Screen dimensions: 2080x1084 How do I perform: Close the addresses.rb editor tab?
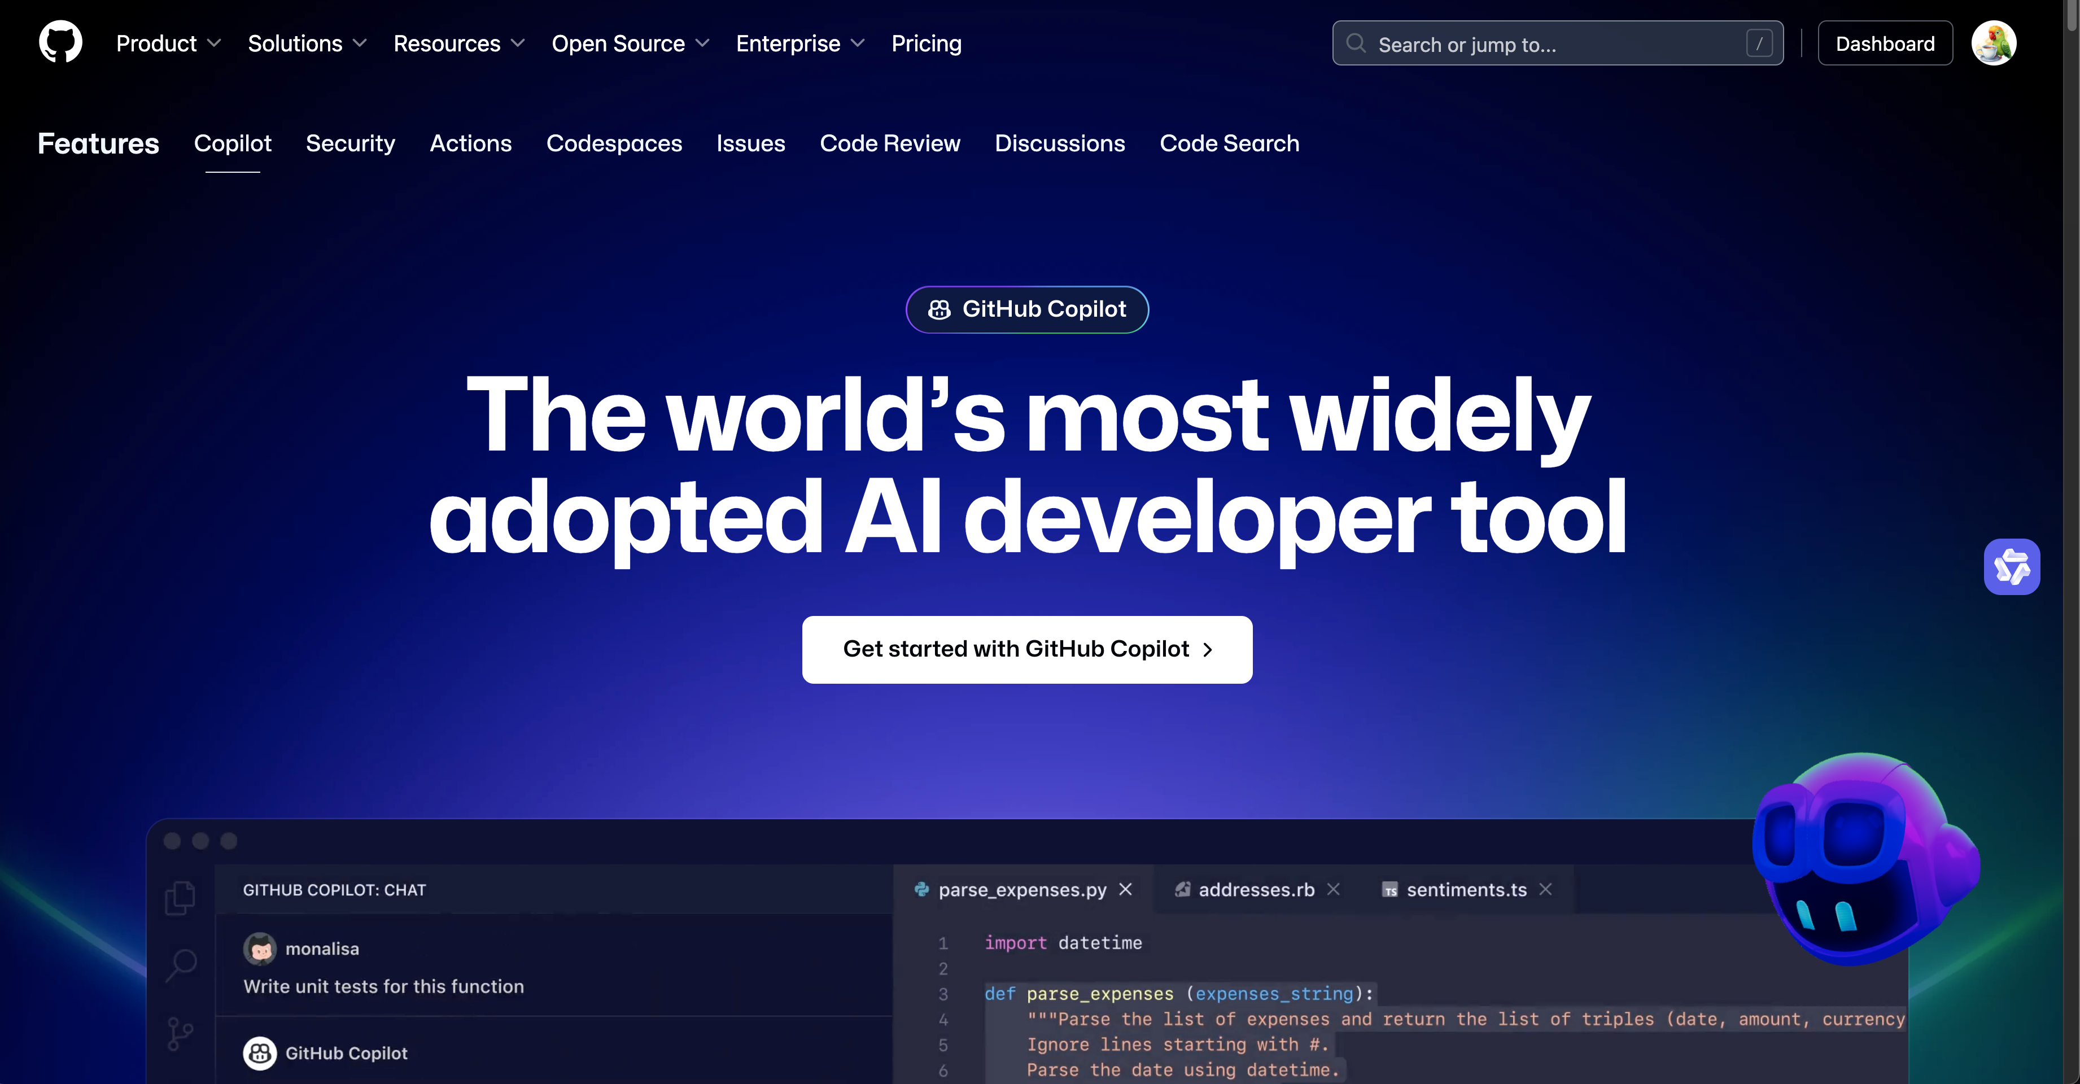click(x=1333, y=889)
